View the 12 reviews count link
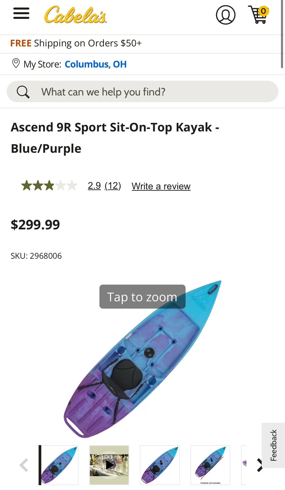 [x=113, y=186]
